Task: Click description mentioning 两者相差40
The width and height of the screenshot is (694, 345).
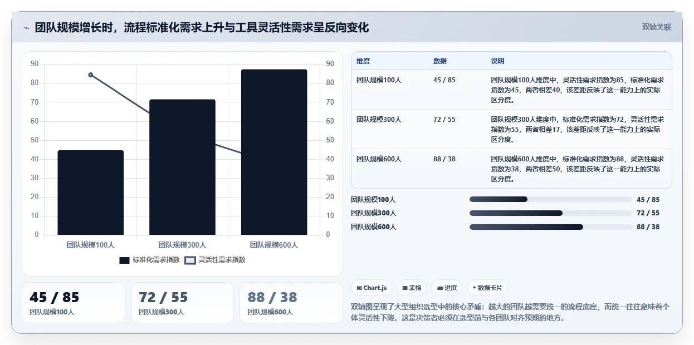Action: tap(577, 90)
